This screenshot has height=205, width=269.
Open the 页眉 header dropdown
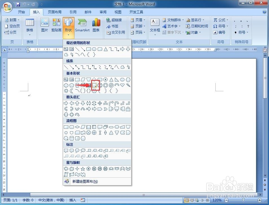click(x=138, y=20)
